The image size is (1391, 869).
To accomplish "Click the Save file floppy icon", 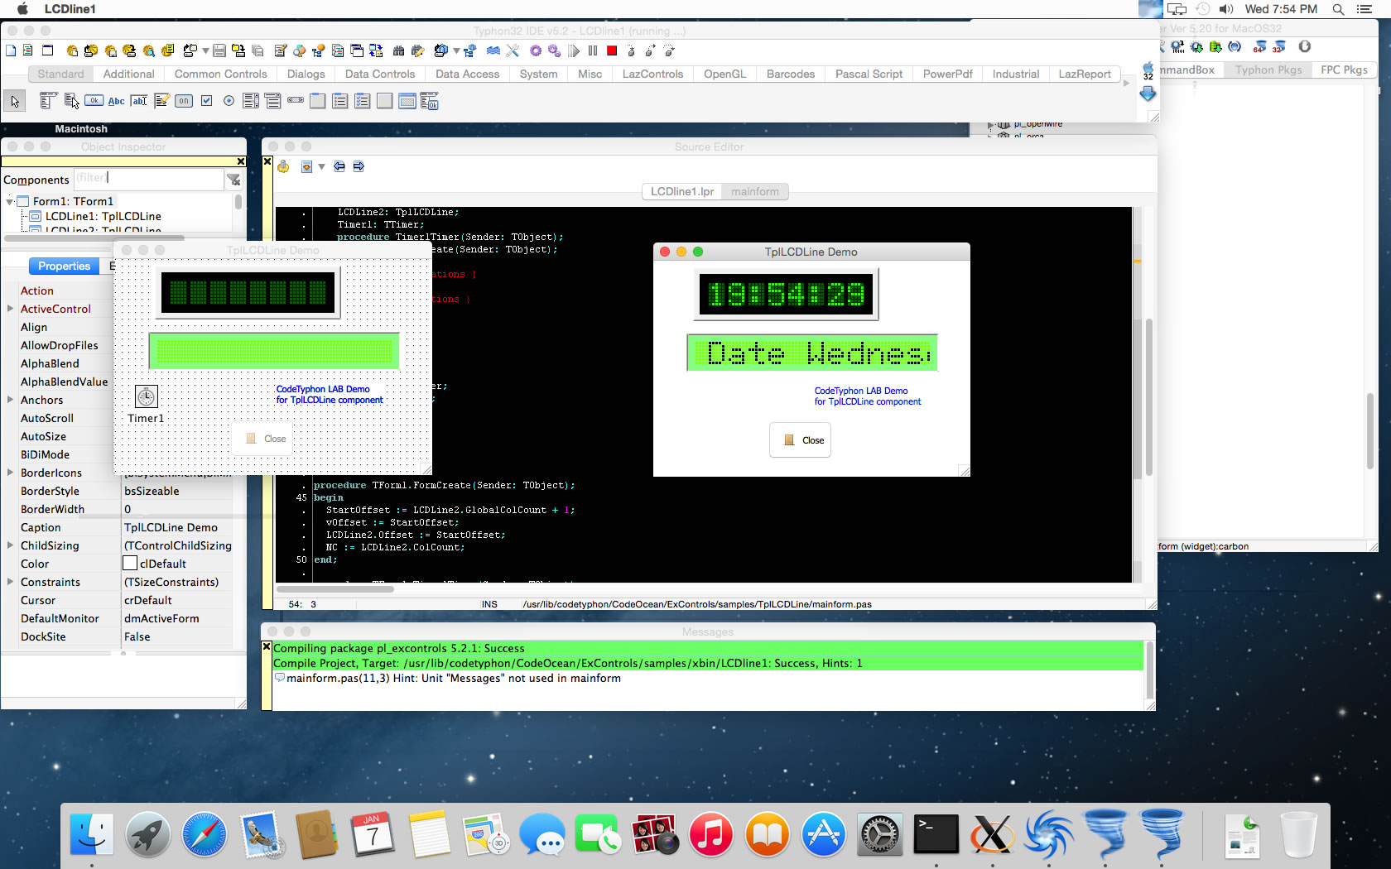I will point(219,50).
